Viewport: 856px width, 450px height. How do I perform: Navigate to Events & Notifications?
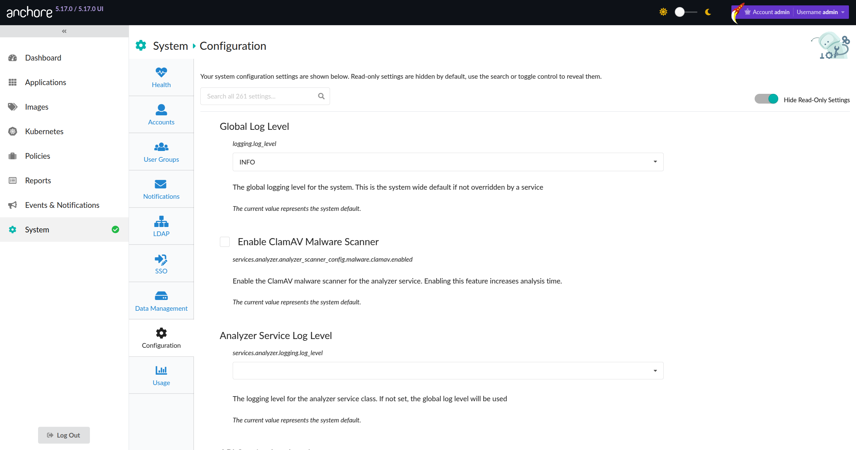(62, 205)
